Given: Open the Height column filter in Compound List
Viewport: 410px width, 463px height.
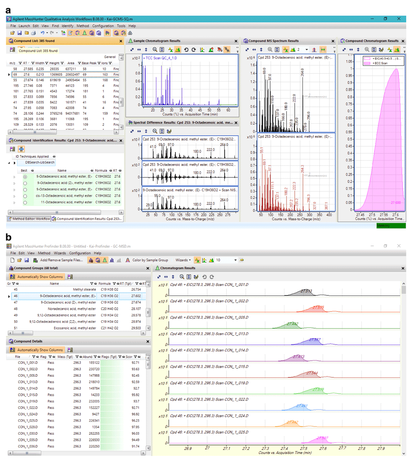Looking at the screenshot, I should 62,63.
